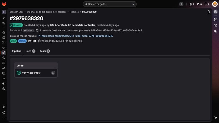
Task: Open the to-do list counter showing 2
Action: (x=207, y=4)
